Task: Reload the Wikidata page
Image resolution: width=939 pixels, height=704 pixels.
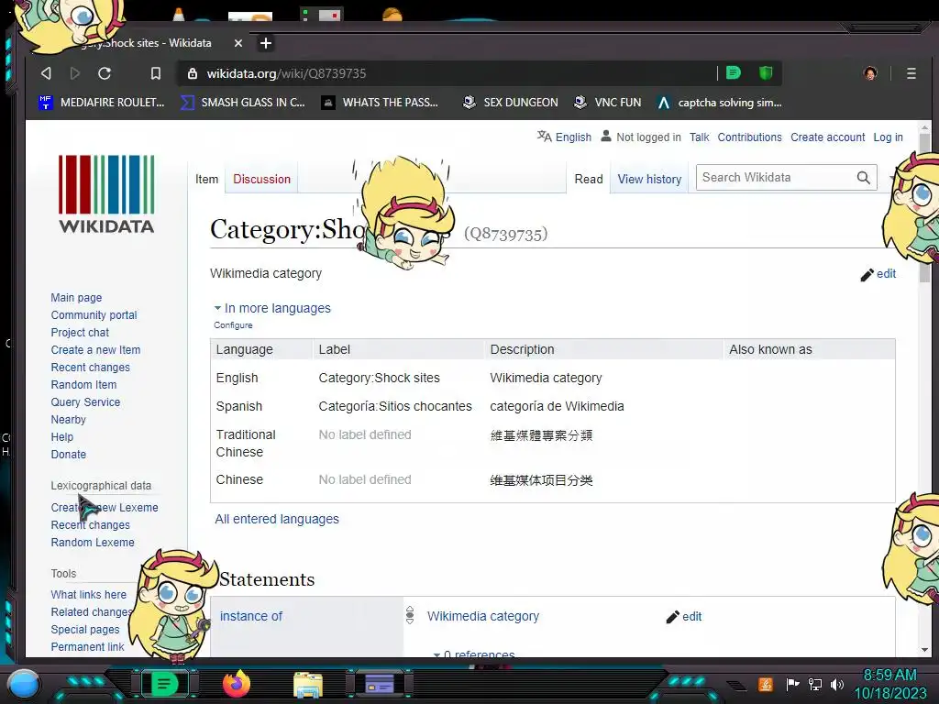Action: click(105, 73)
